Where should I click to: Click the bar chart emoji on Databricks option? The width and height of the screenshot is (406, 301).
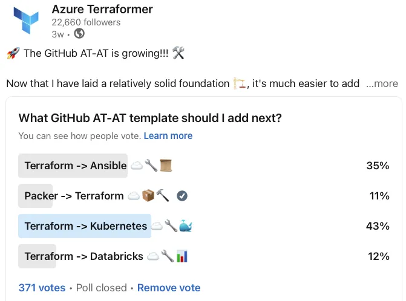point(182,256)
